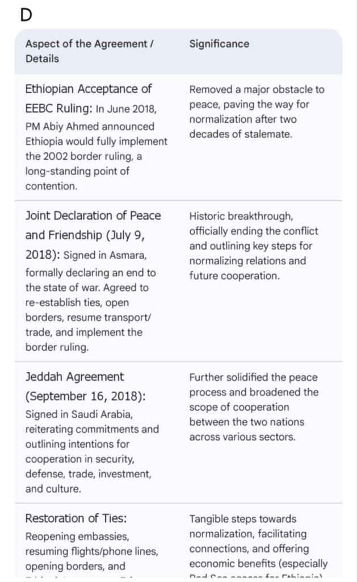
Task: Click 'Removed a major obstacle to peace' cell
Action: [257, 112]
